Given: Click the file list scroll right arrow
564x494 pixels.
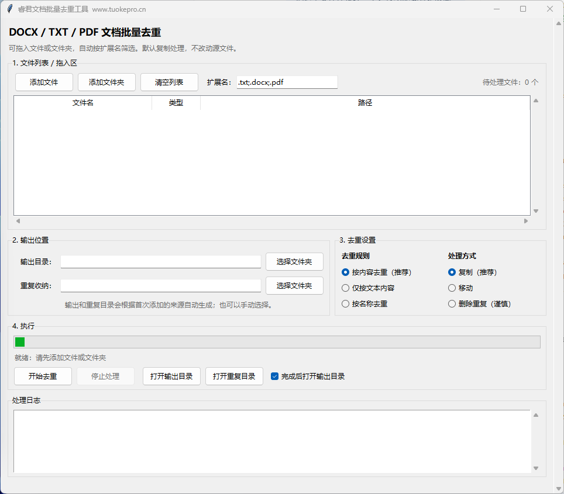Looking at the screenshot, I should pyautogui.click(x=526, y=221).
